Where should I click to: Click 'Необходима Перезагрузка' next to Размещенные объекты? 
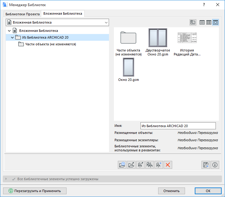tap(198, 133)
